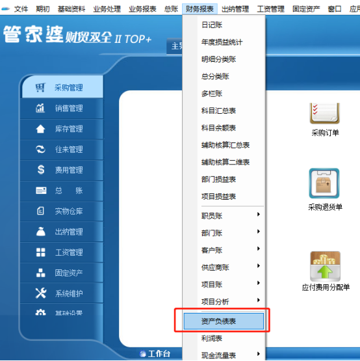Open the 出纳管理 menu bar item
Image resolution: width=360 pixels, height=361 pixels.
pyautogui.click(x=235, y=9)
